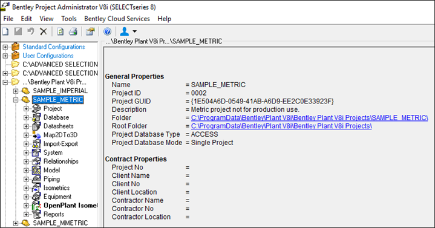
Task: Open the Root Folder path link
Action: [281, 126]
